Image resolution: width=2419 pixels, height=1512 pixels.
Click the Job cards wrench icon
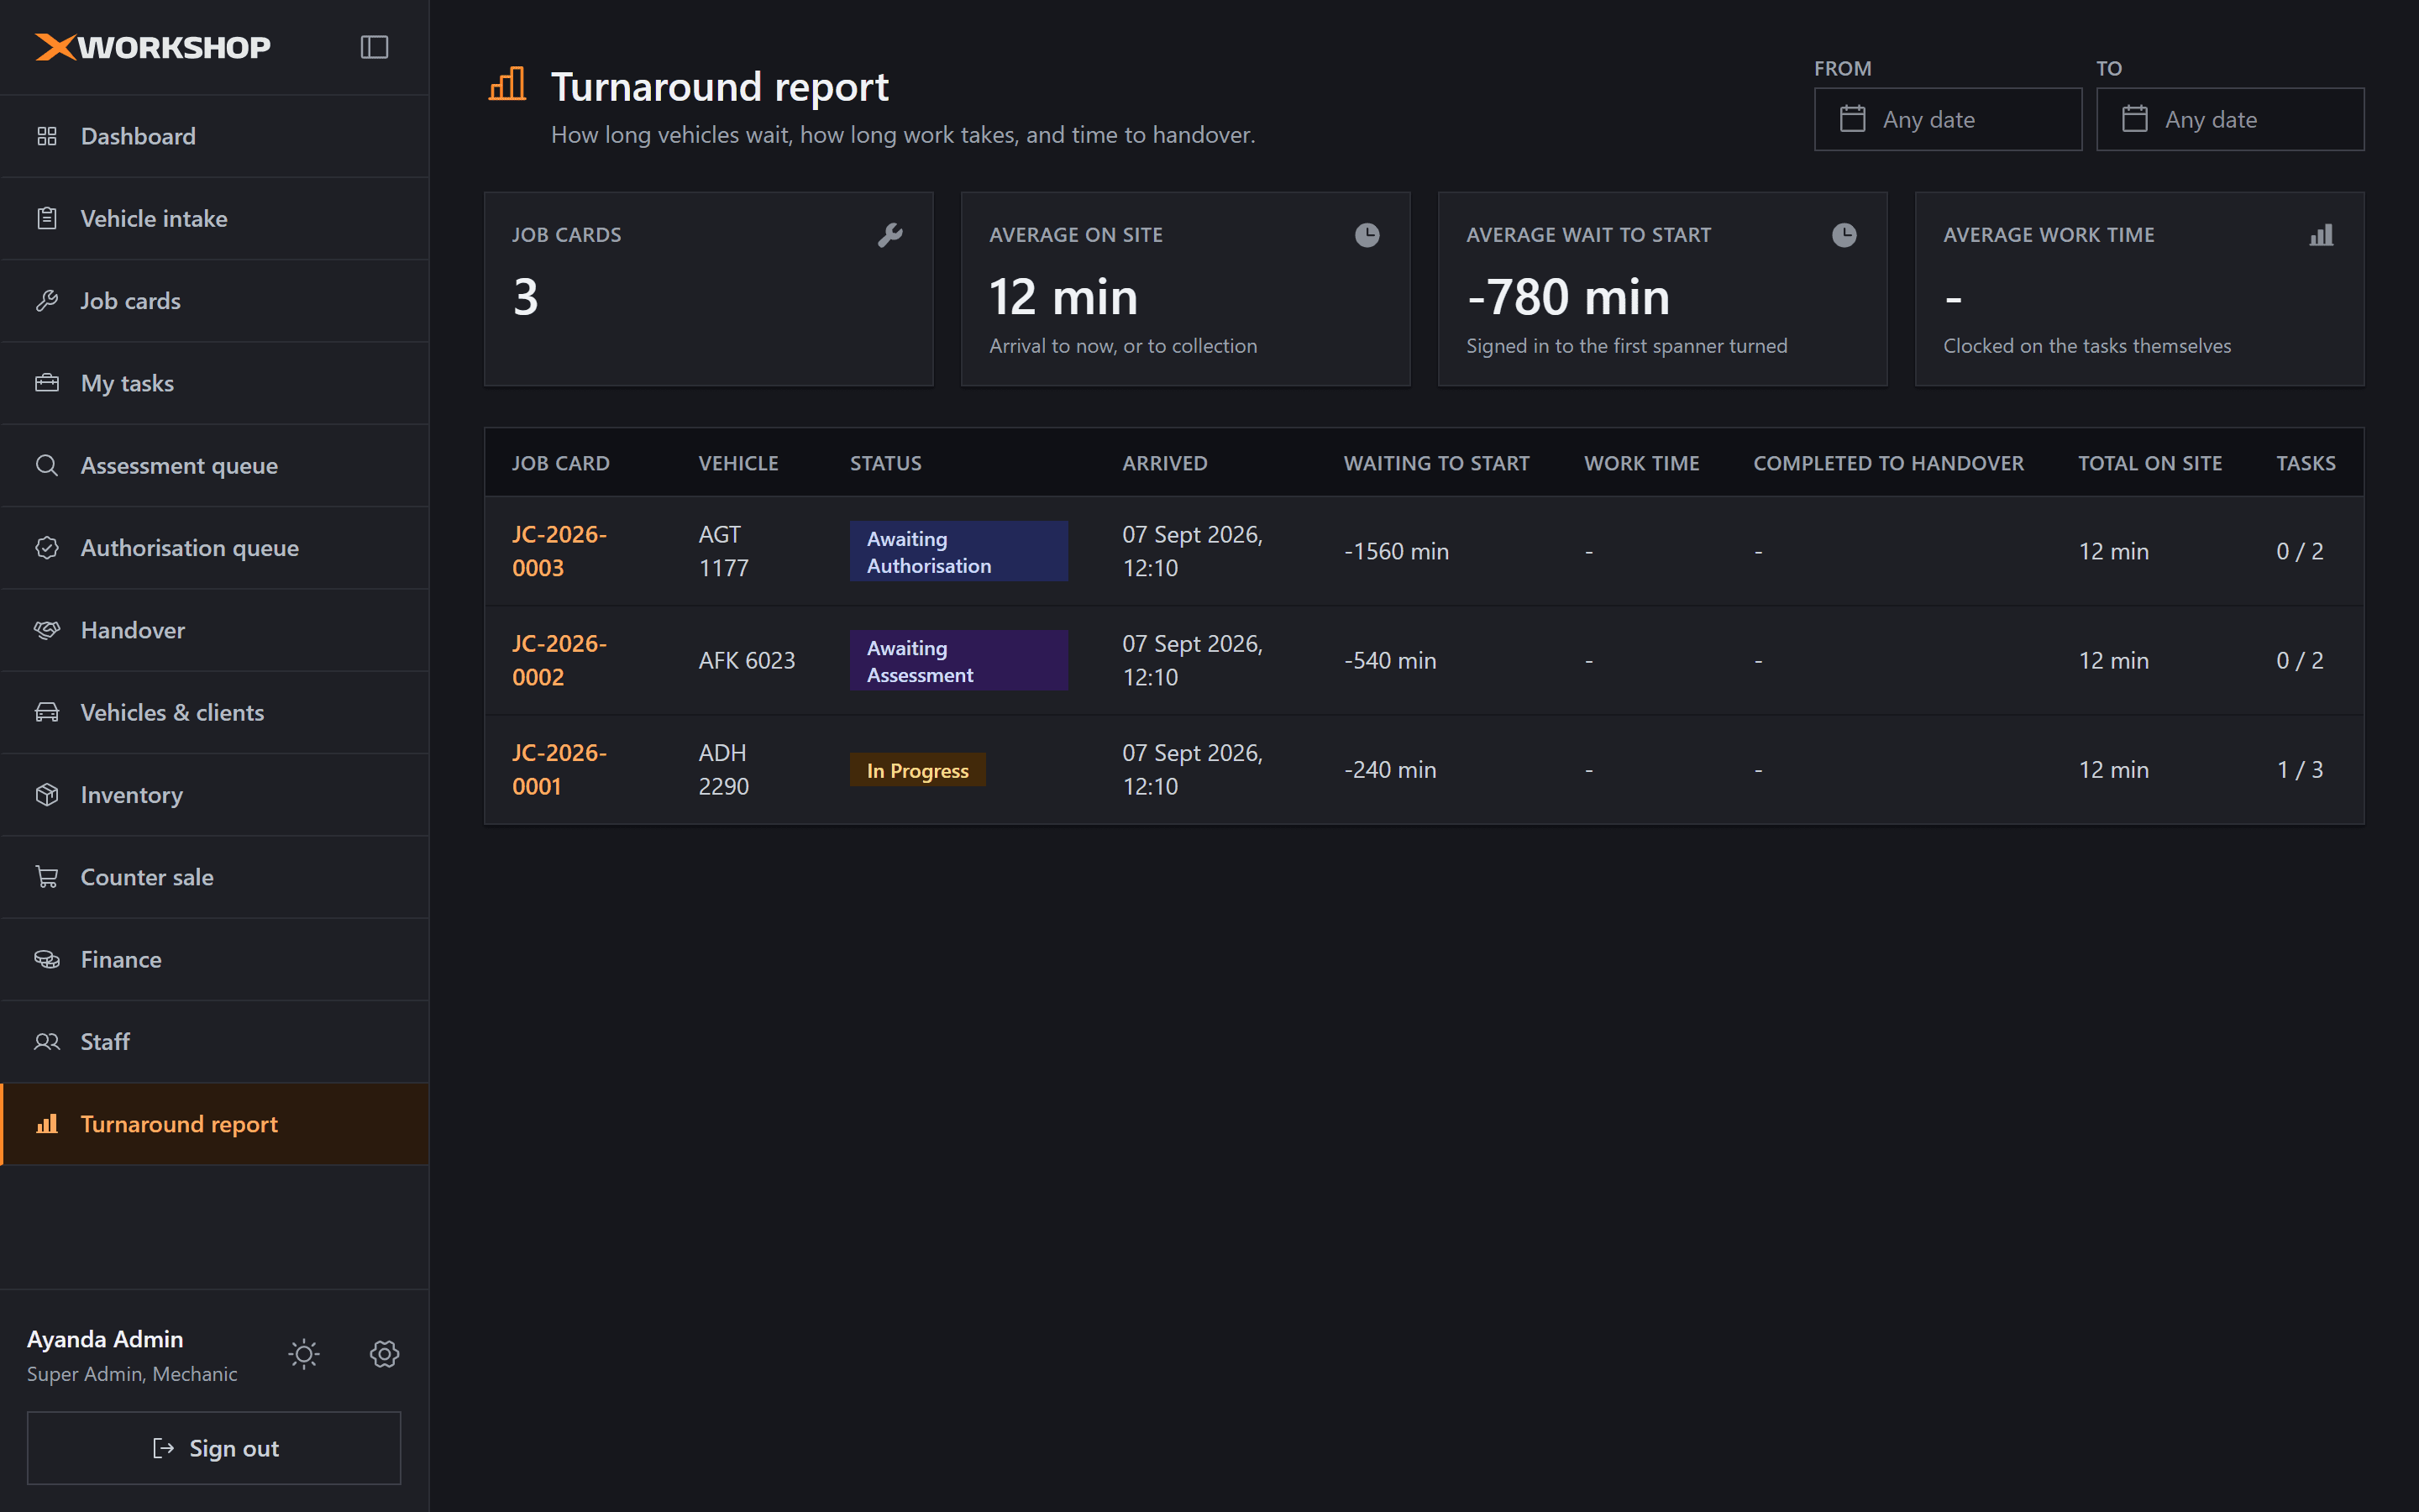pyautogui.click(x=47, y=301)
